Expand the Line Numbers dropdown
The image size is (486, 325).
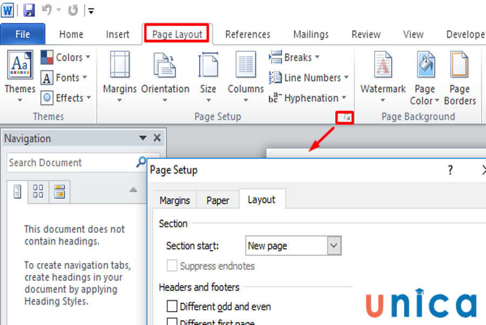click(308, 77)
